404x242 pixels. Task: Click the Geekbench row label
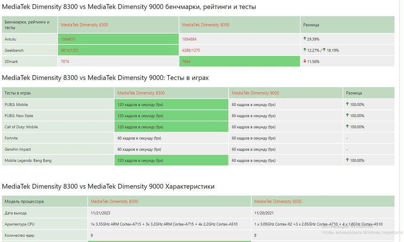14,50
